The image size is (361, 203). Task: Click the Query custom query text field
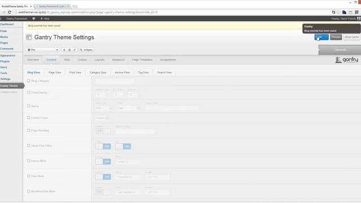[x=172, y=108]
